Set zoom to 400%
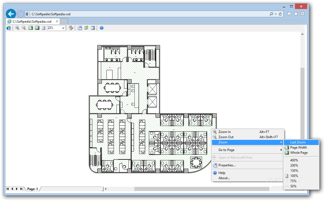 301,160
